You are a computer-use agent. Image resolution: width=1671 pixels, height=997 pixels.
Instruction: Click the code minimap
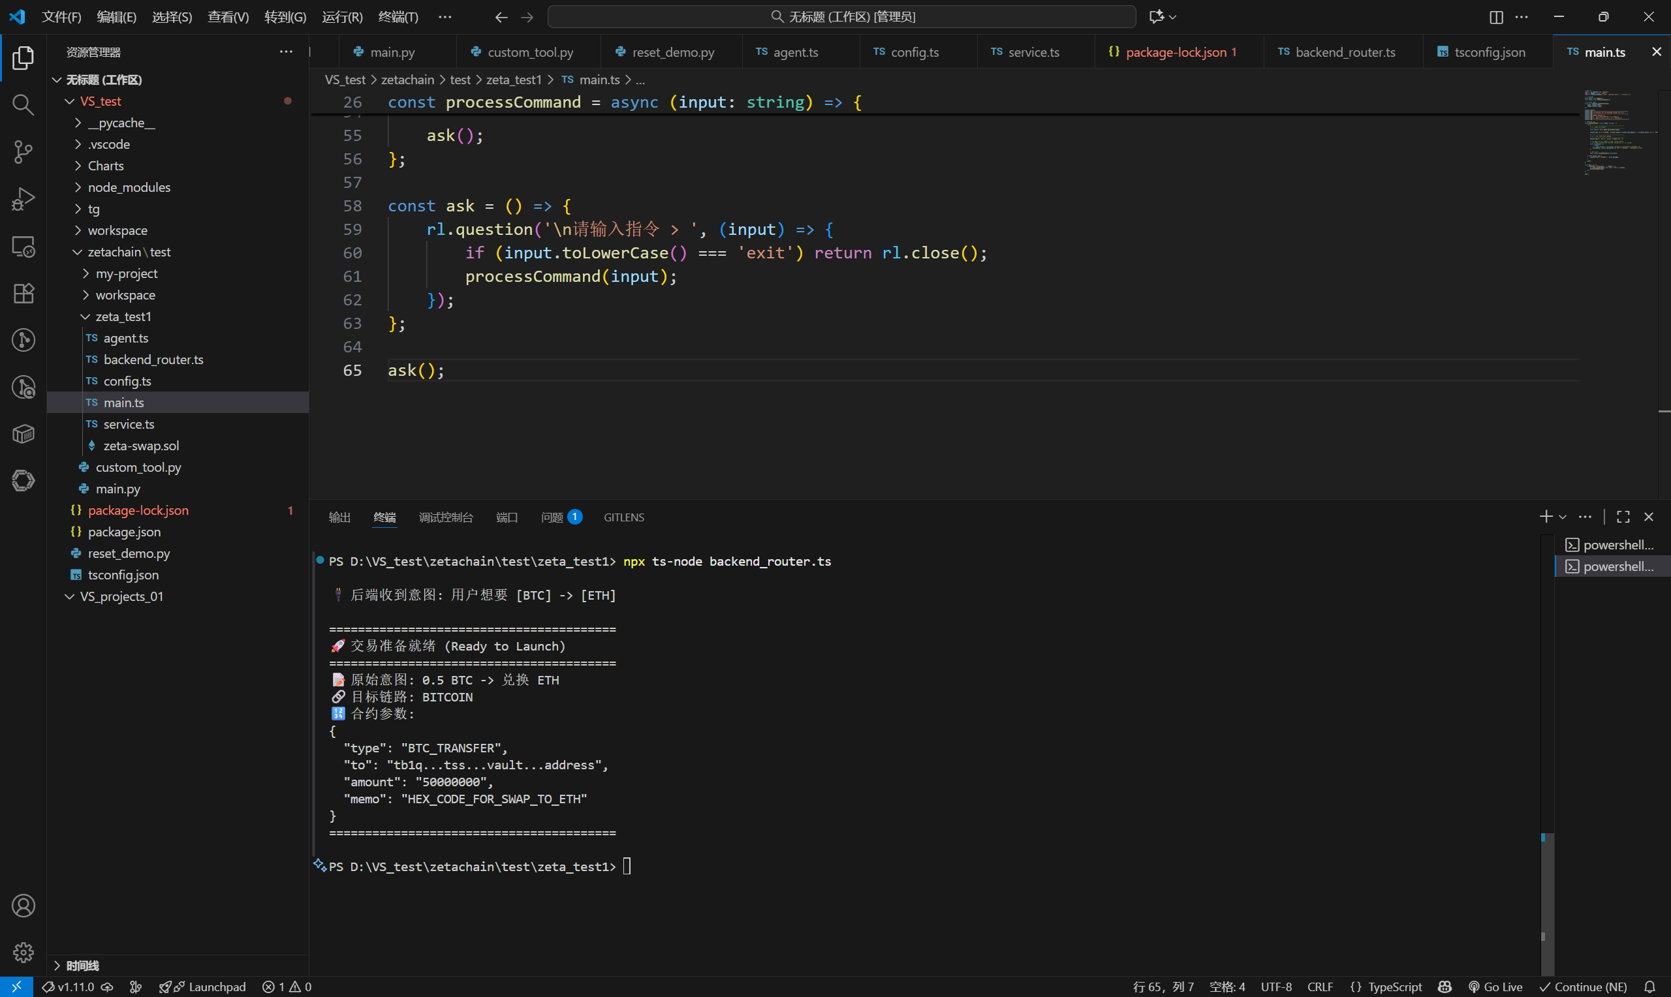(x=1619, y=132)
